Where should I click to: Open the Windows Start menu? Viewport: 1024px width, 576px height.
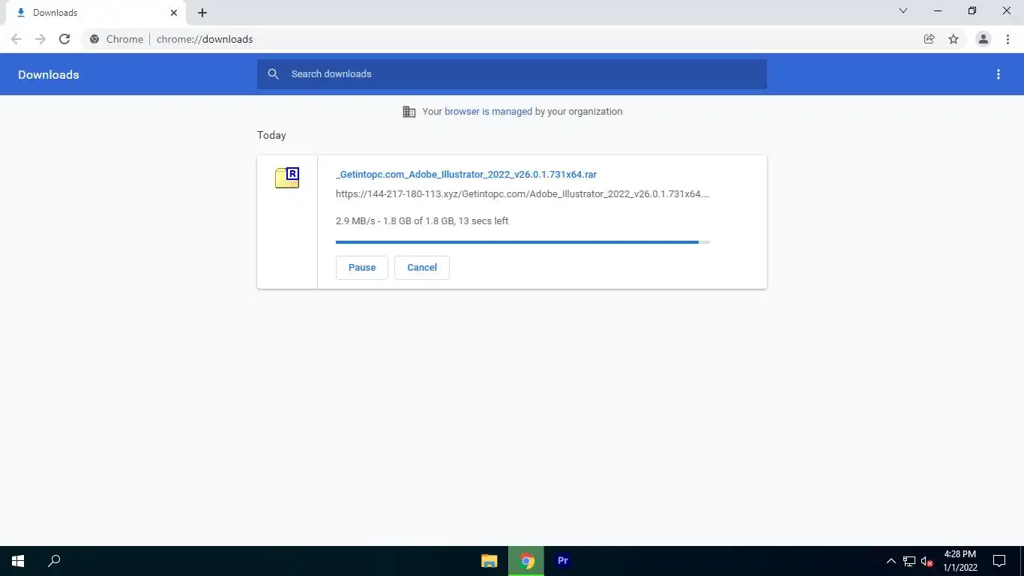(x=18, y=561)
